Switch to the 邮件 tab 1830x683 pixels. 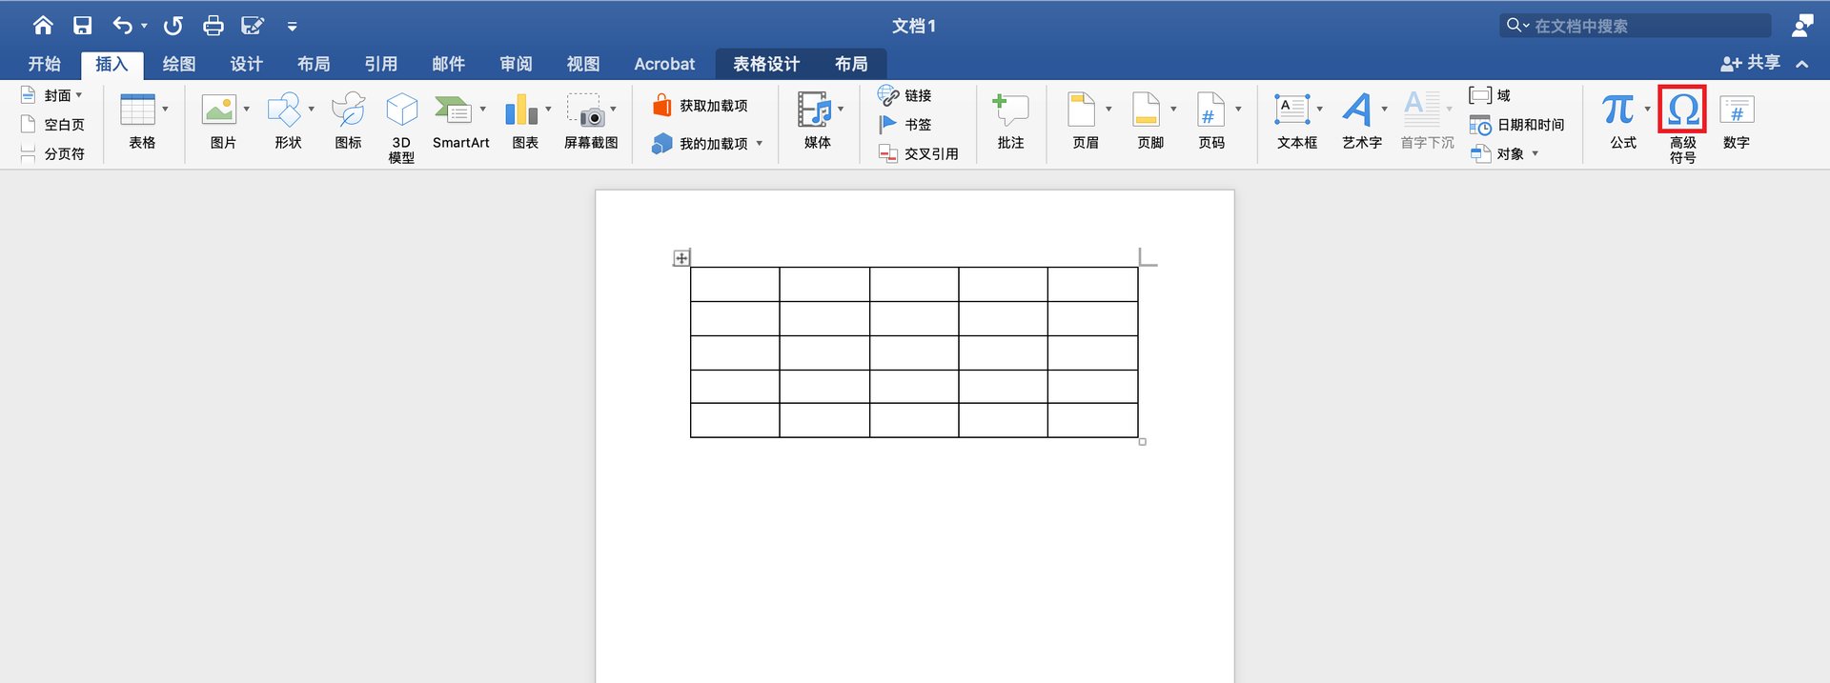click(449, 64)
